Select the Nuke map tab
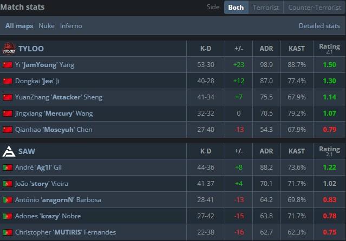 [47, 26]
